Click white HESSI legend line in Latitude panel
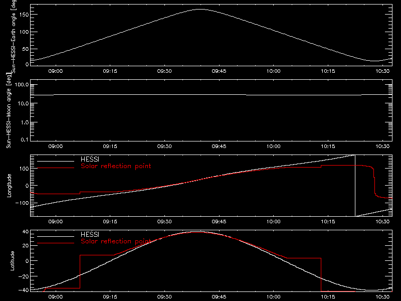The height and width of the screenshot is (301, 401). (x=56, y=236)
